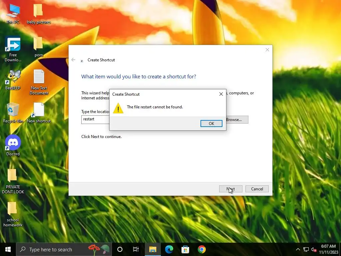
Task: Open Task View on taskbar
Action: click(136, 249)
